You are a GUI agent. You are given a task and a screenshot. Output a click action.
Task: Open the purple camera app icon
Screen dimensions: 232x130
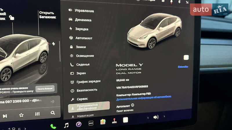pyautogui.click(x=79, y=124)
